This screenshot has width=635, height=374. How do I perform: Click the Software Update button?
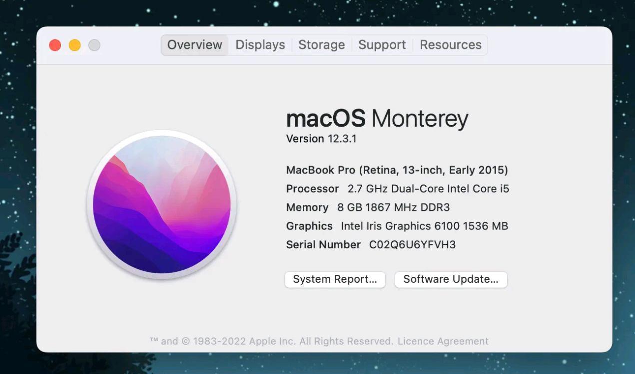coord(451,279)
